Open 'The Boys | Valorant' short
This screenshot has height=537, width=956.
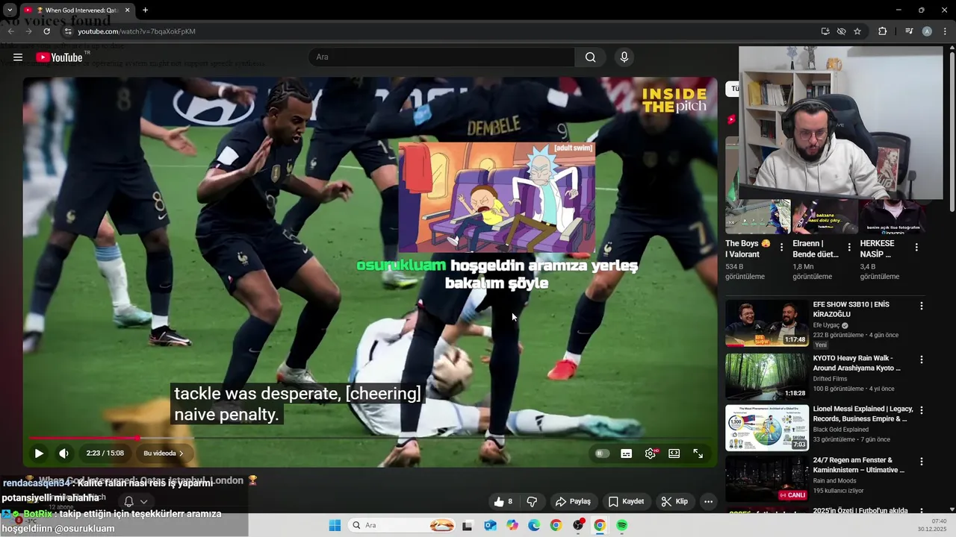pyautogui.click(x=748, y=249)
